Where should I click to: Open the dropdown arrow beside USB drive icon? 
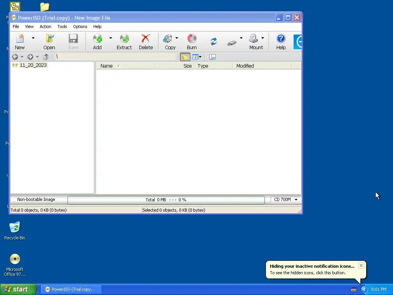[x=241, y=38]
